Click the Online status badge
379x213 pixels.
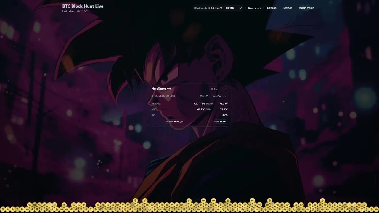click(x=214, y=89)
